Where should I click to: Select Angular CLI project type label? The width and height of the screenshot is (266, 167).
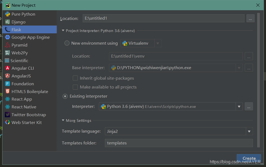point(23,68)
